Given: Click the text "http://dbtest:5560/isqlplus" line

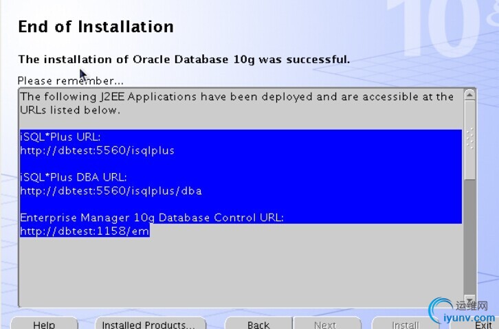Looking at the screenshot, I should 97,150.
